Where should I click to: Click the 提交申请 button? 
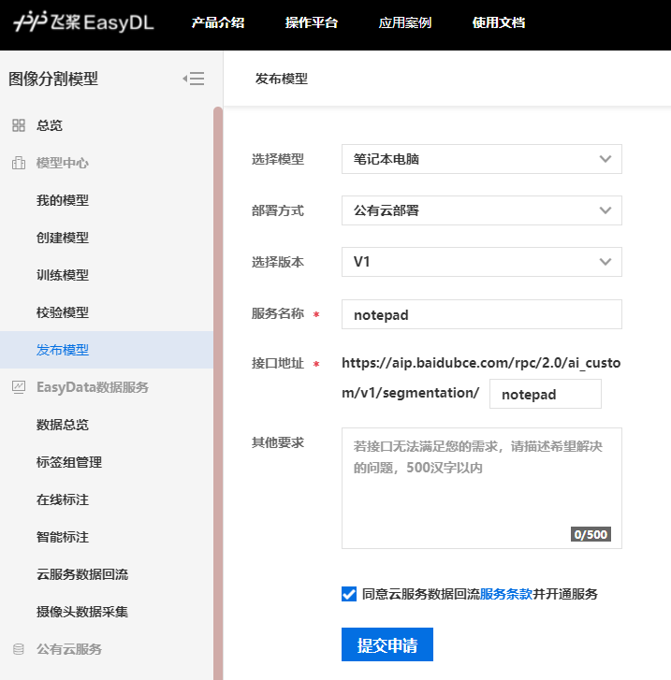(387, 645)
